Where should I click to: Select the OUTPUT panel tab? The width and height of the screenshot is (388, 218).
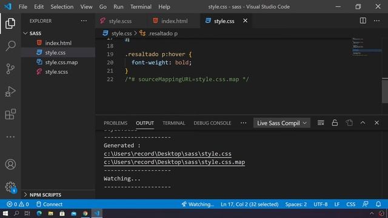[145, 123]
